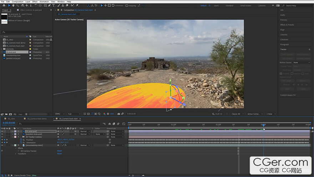Click the stopwatch for Orientation property
The height and width of the screenshot is (177, 314).
click(x=21, y=142)
